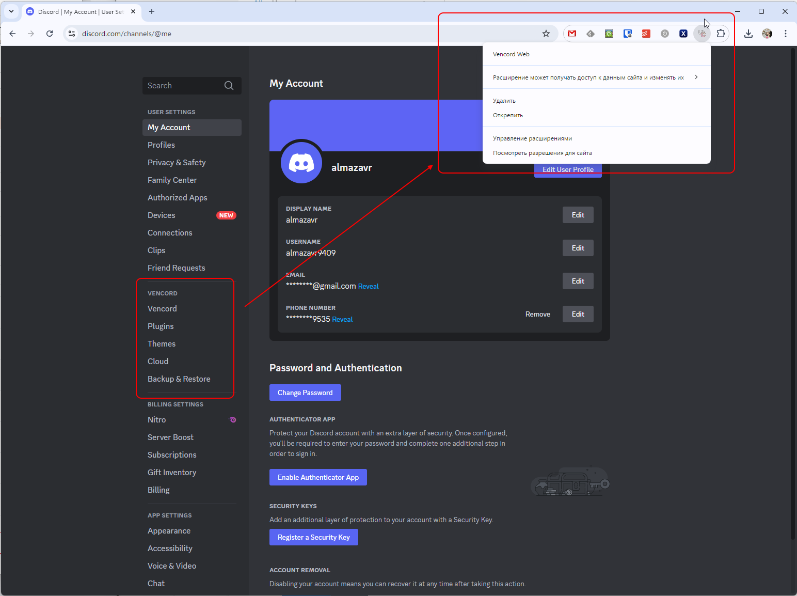Choose Удалить from the extension menu

(504, 100)
